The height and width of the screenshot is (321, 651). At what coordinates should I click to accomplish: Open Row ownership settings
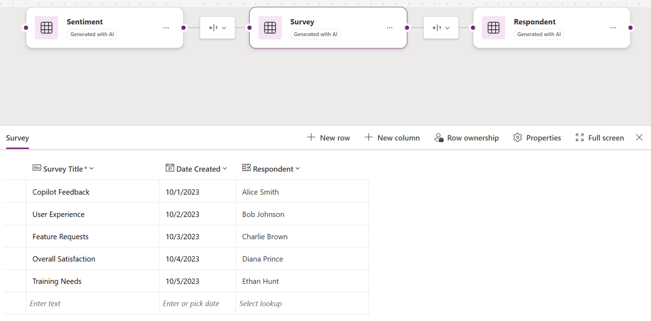467,138
